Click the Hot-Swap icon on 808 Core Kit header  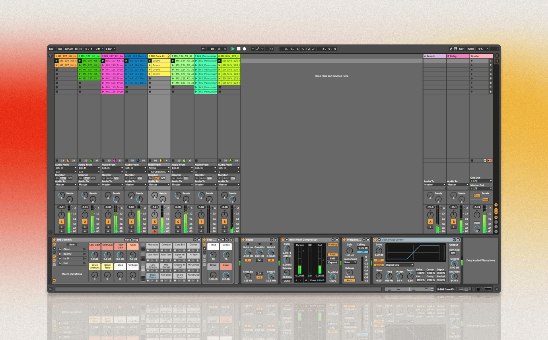(x=195, y=240)
